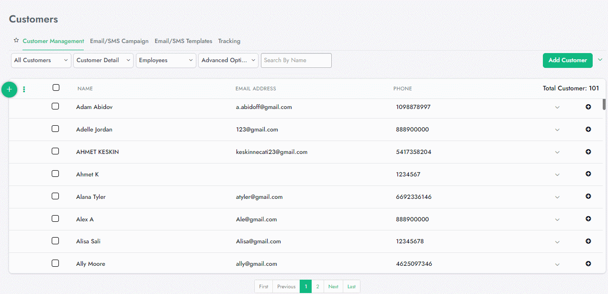This screenshot has width=608, height=294.
Task: Click plus icon in Adam Abidov row
Action: (x=588, y=107)
